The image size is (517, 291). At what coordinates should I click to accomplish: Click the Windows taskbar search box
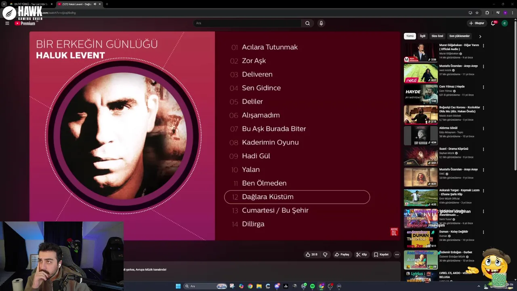205,286
